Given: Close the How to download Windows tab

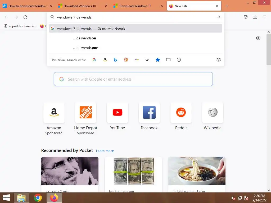Looking at the screenshot, I should (51, 6).
